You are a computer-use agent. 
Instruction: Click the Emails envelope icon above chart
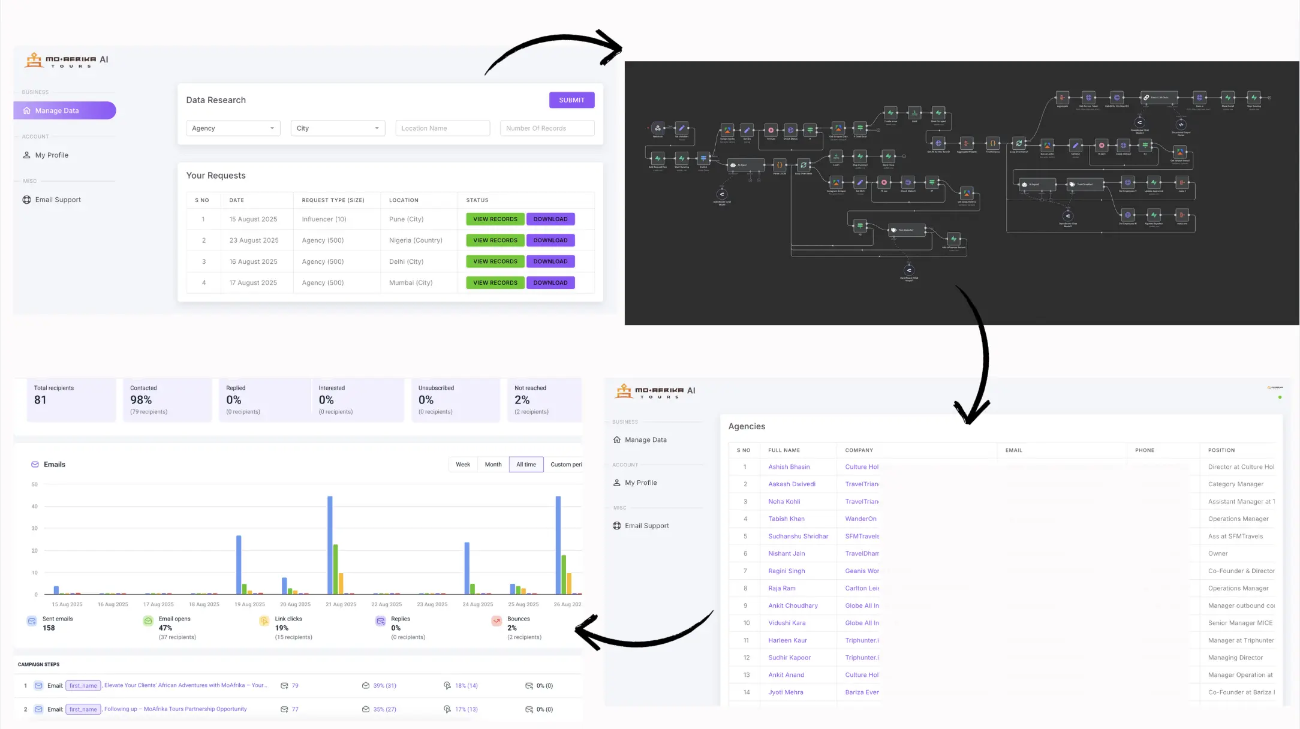click(x=35, y=465)
